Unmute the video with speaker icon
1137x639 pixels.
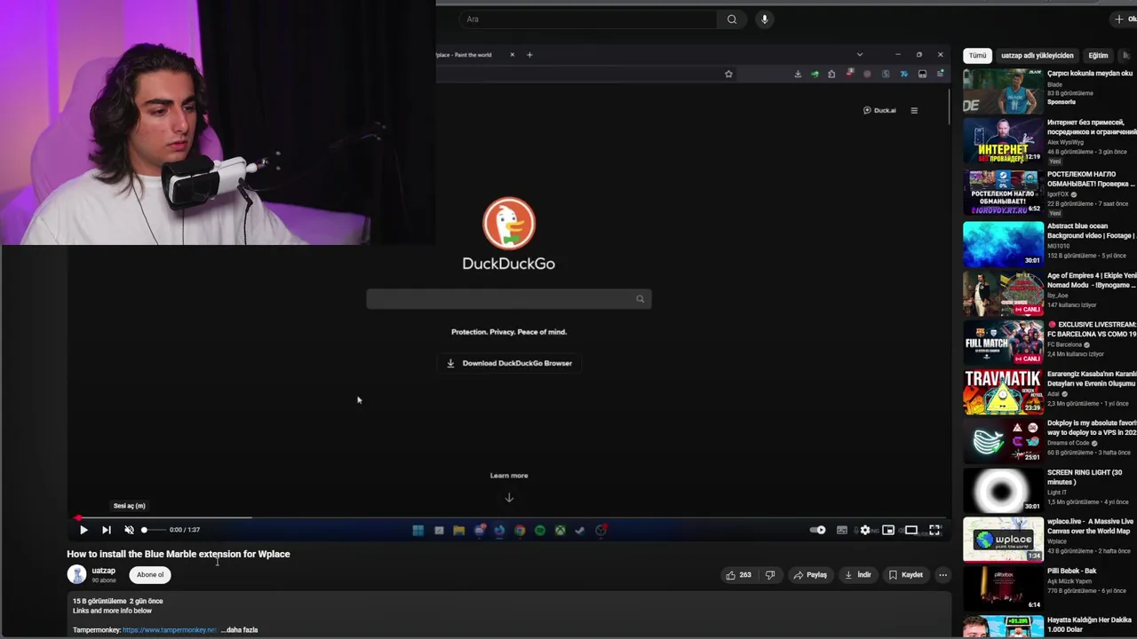[x=129, y=530]
